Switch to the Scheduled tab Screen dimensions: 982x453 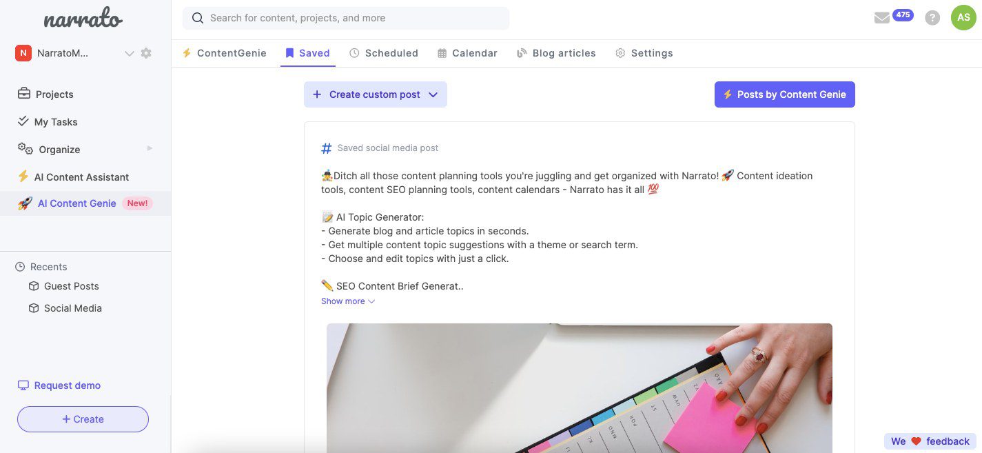[x=384, y=53]
